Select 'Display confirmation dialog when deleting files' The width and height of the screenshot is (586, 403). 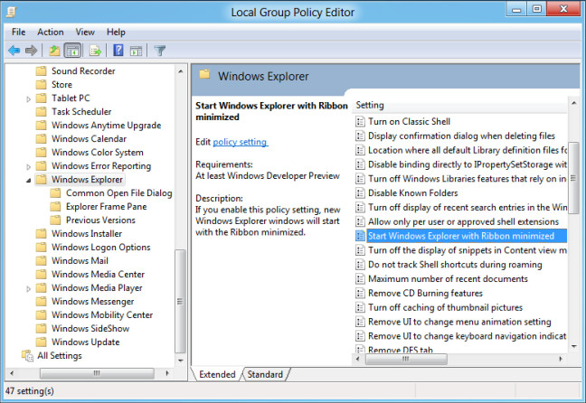pyautogui.click(x=461, y=136)
